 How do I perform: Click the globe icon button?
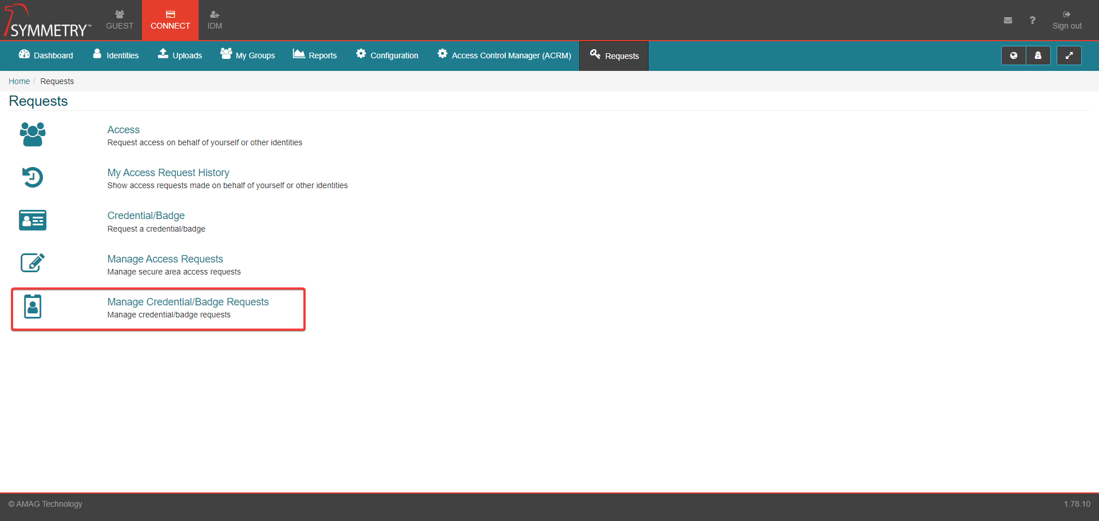[x=1013, y=55]
